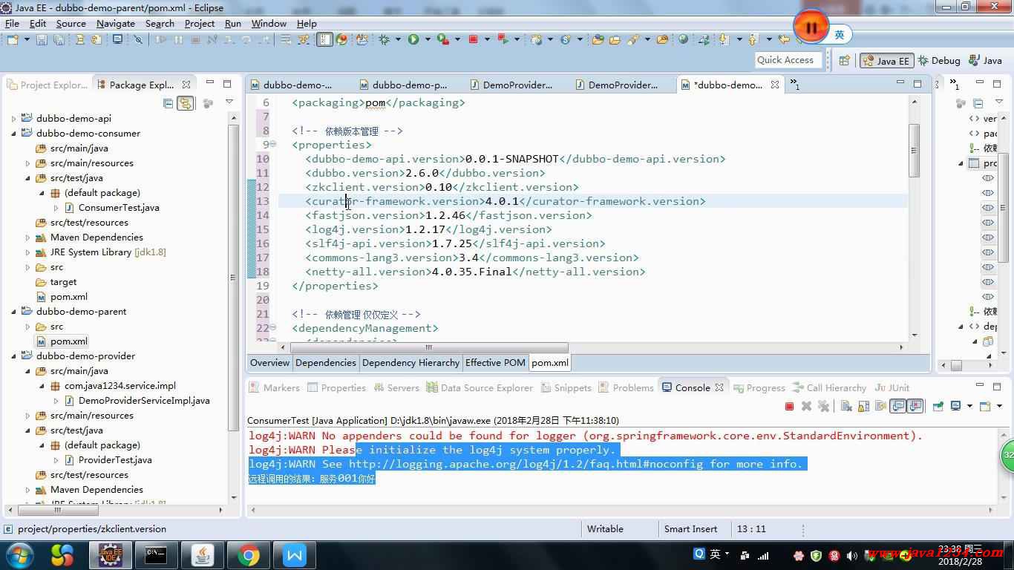Open the Display Selected Console dropdown
This screenshot has width=1014, height=570.
(969, 406)
